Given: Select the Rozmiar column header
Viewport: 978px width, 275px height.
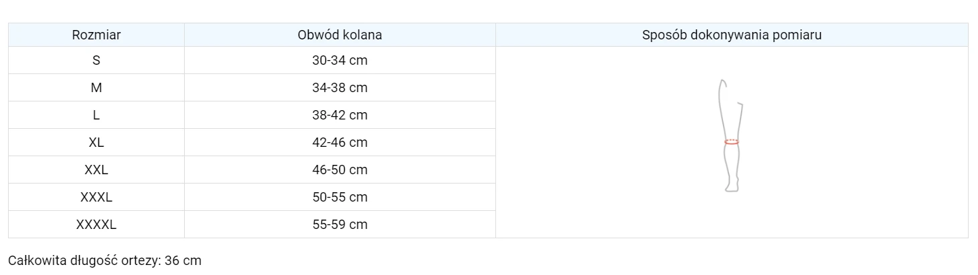Looking at the screenshot, I should [x=96, y=35].
